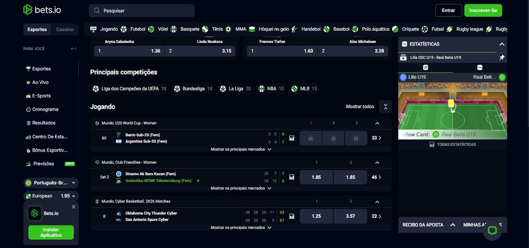Collapse the Estatísticas panel
This screenshot has height=248, width=529.
[501, 44]
